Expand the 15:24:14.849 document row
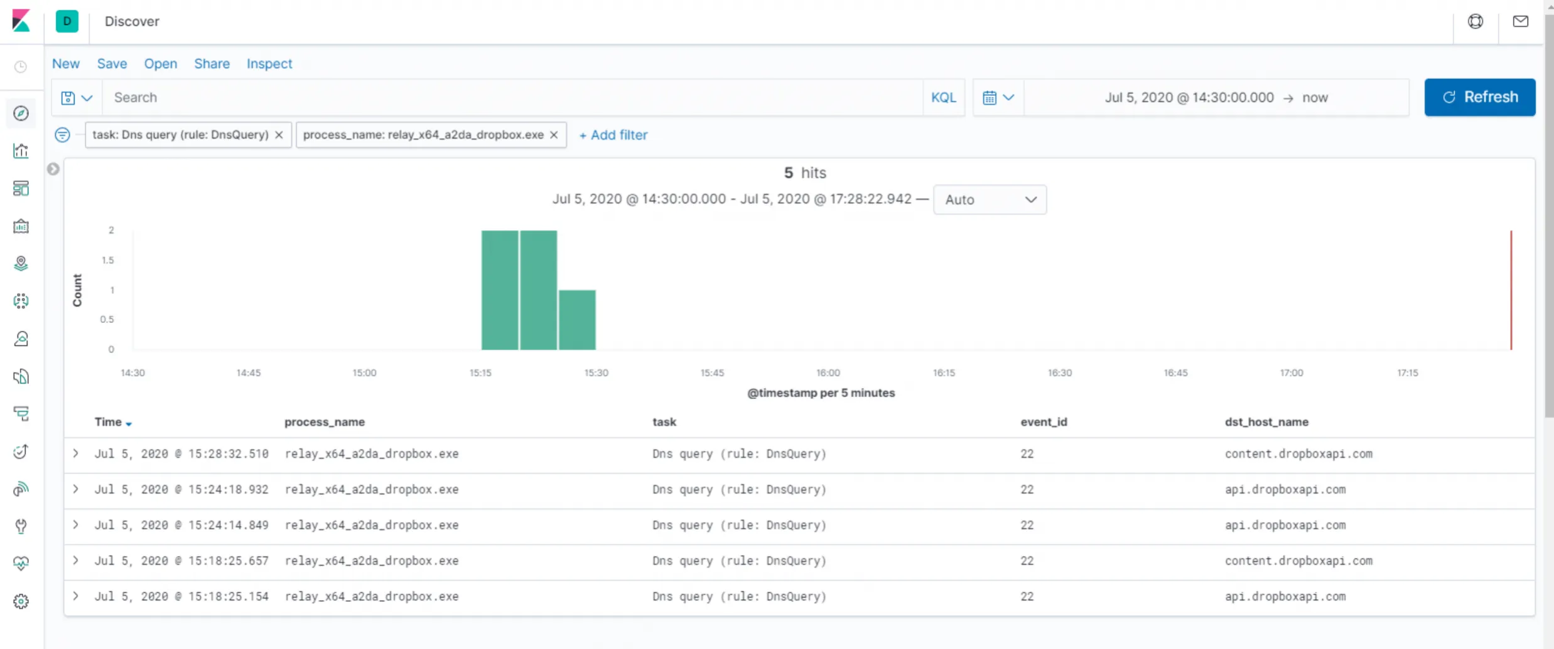 [75, 525]
